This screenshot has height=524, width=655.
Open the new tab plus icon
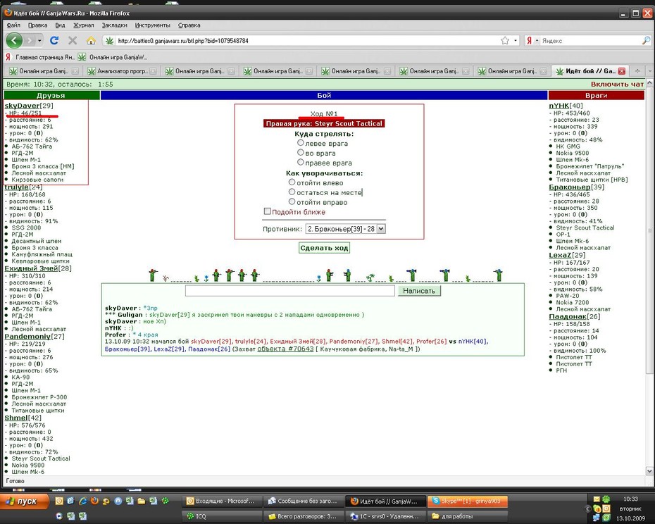(x=637, y=71)
